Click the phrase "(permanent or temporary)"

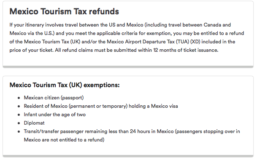coord(98,106)
